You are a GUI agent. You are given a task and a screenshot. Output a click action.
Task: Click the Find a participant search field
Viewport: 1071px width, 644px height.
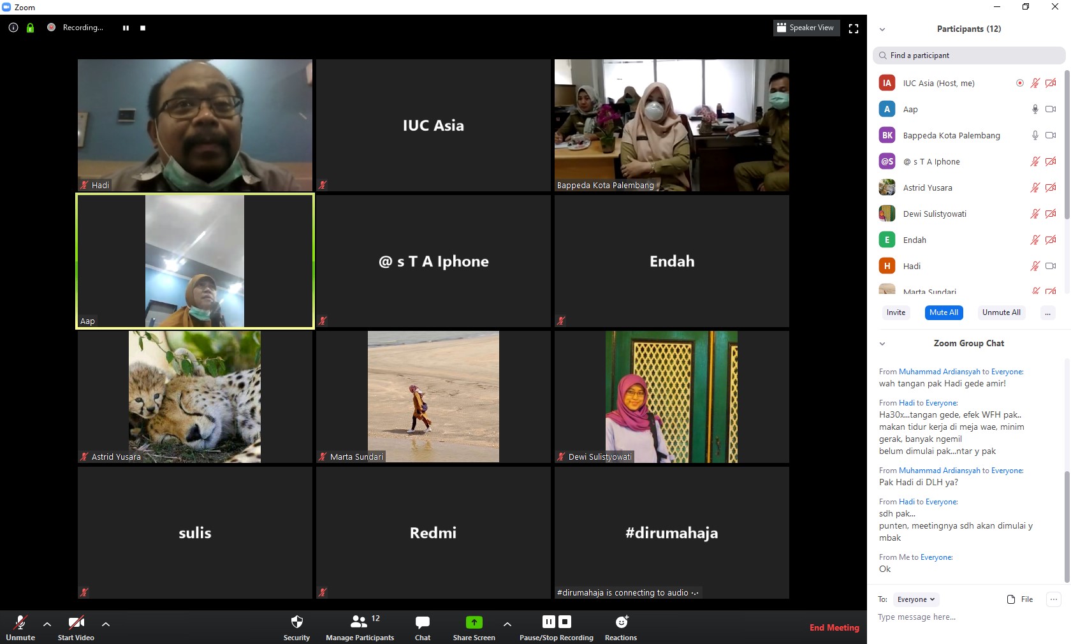click(969, 55)
